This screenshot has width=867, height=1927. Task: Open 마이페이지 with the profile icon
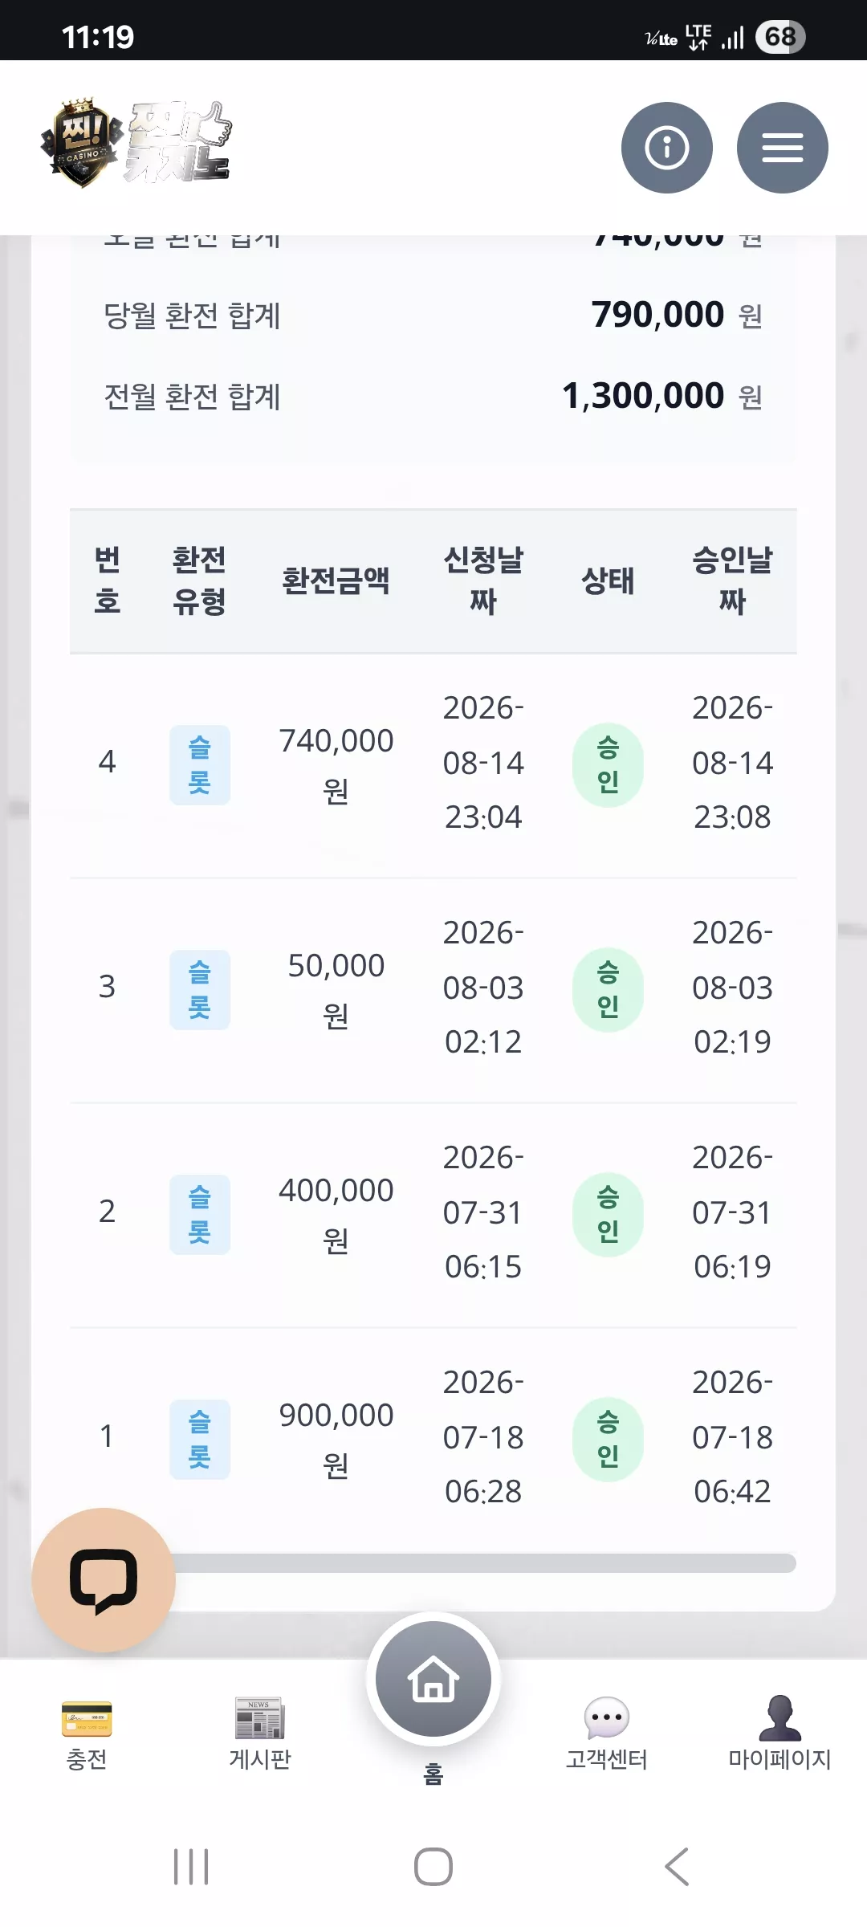tap(779, 1734)
